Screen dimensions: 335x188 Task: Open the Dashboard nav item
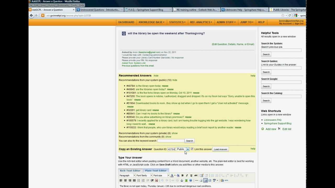(126, 22)
